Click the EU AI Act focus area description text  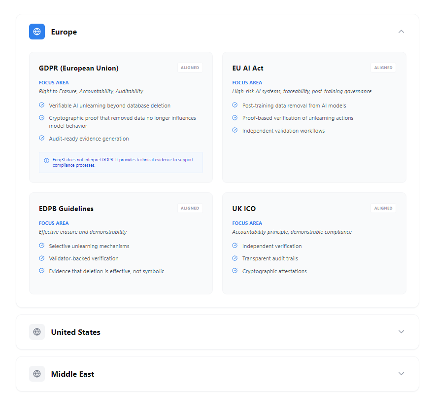[302, 91]
